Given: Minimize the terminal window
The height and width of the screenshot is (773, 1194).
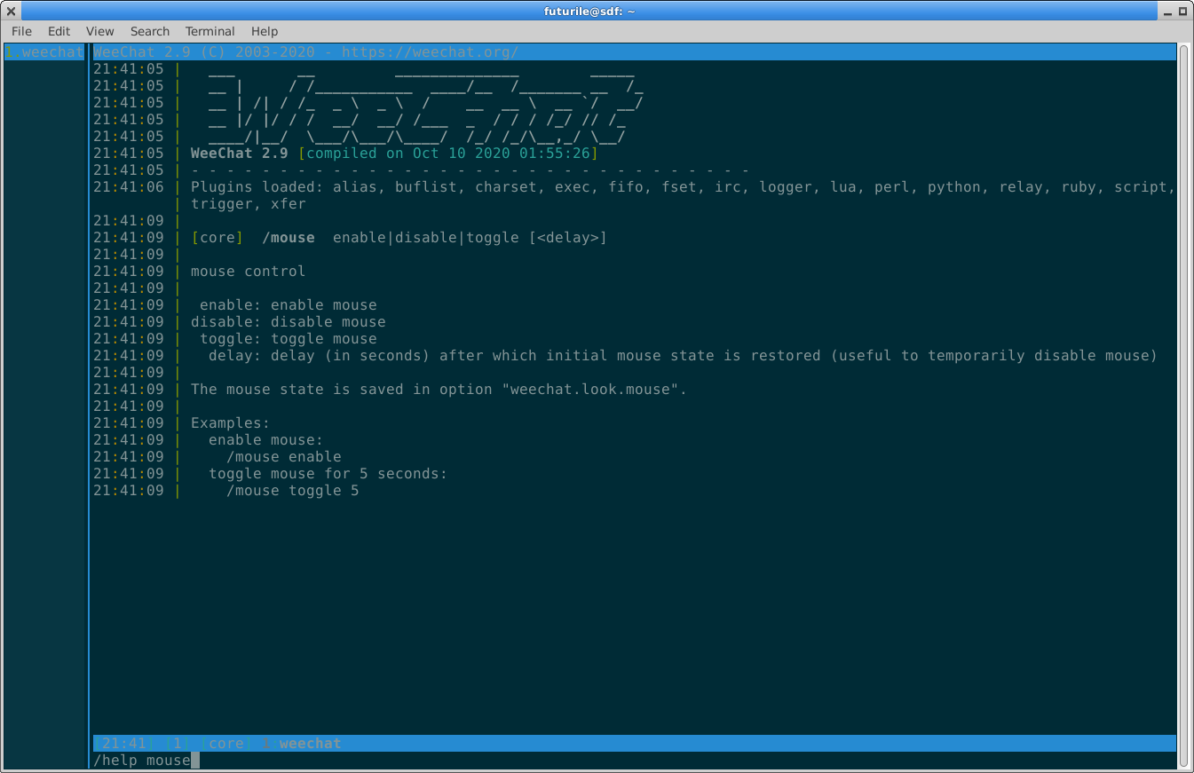Looking at the screenshot, I should point(1166,11).
